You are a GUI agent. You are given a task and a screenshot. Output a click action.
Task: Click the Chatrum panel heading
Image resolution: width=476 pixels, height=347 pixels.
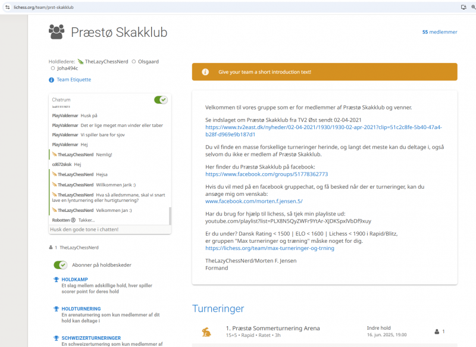click(x=61, y=100)
